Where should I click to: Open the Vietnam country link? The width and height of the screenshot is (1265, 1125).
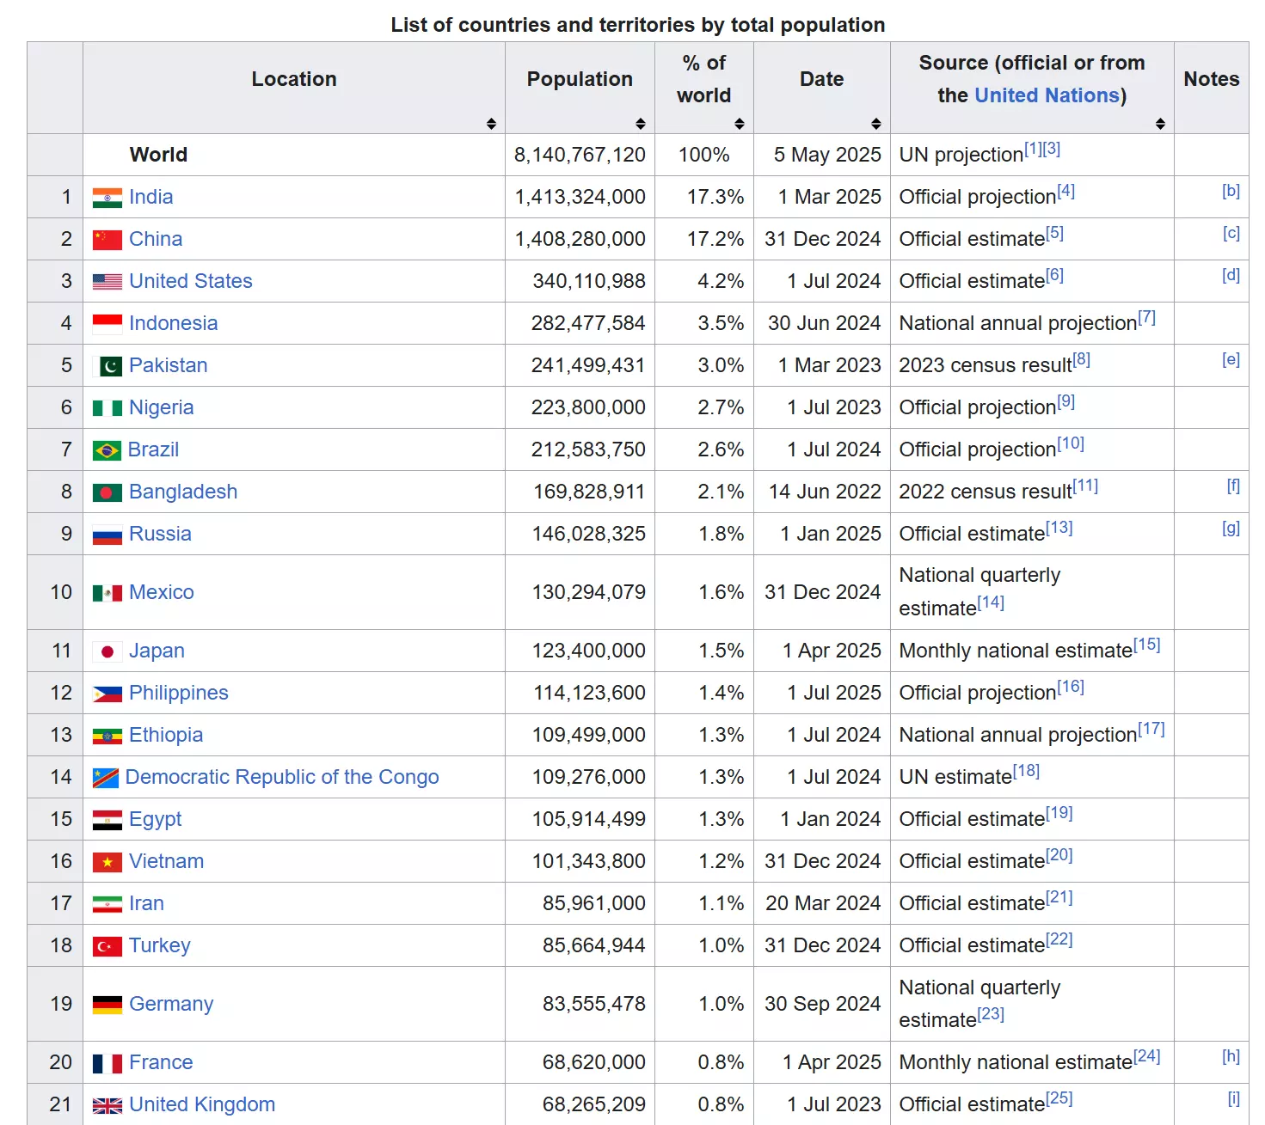point(167,861)
